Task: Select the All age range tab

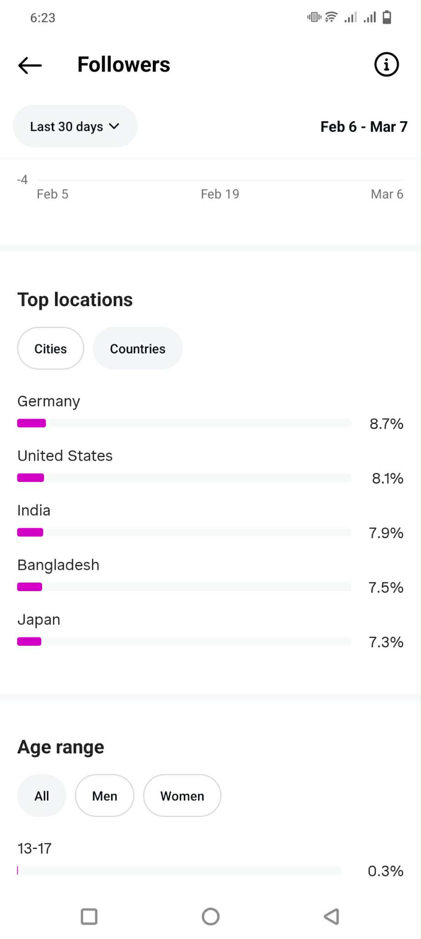Action: pyautogui.click(x=42, y=796)
